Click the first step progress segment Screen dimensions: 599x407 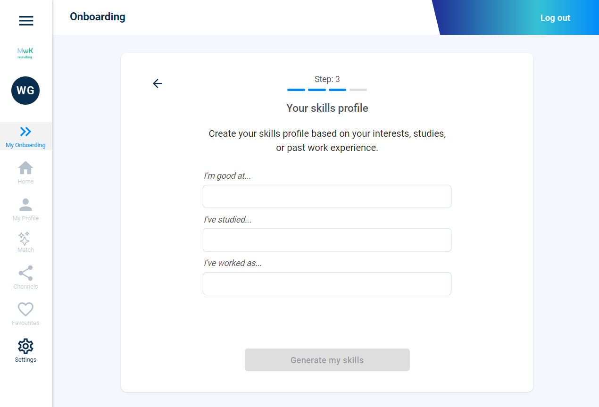point(296,90)
